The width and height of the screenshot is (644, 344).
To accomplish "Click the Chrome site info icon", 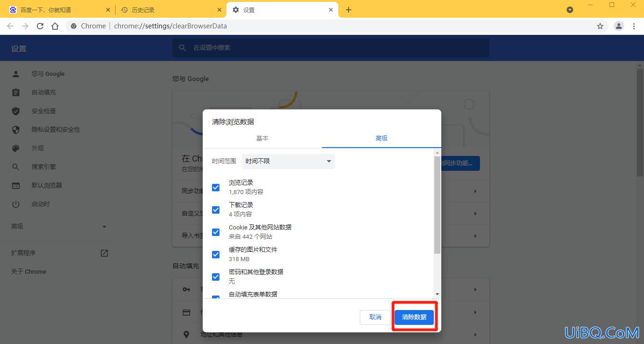I will coord(74,26).
